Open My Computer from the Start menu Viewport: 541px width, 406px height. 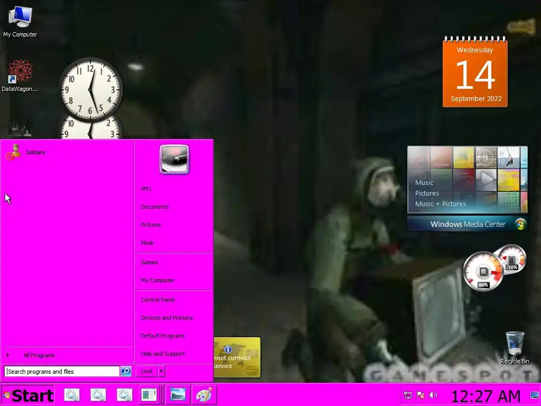(157, 280)
